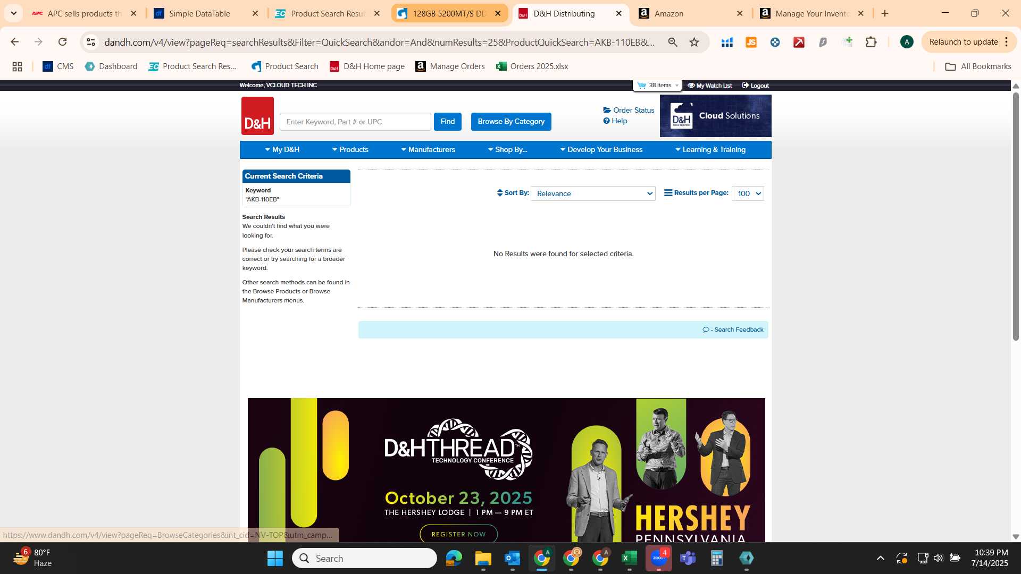Expand Learning & Training menu
1021x574 pixels.
tap(710, 150)
